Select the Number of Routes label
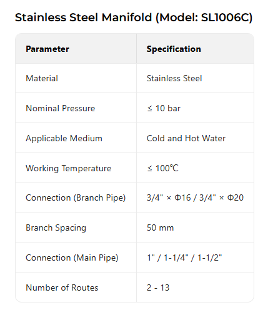268x310 pixels. [62, 287]
